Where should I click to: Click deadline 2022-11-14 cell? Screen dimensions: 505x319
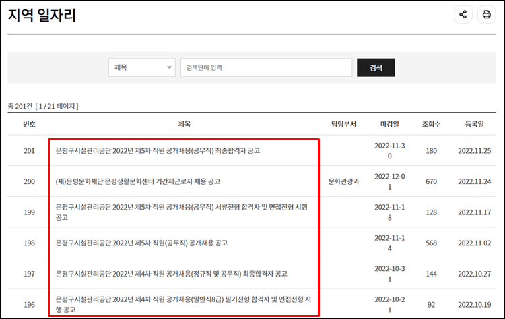390,243
